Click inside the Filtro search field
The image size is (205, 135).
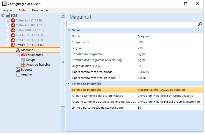(x=132, y=24)
